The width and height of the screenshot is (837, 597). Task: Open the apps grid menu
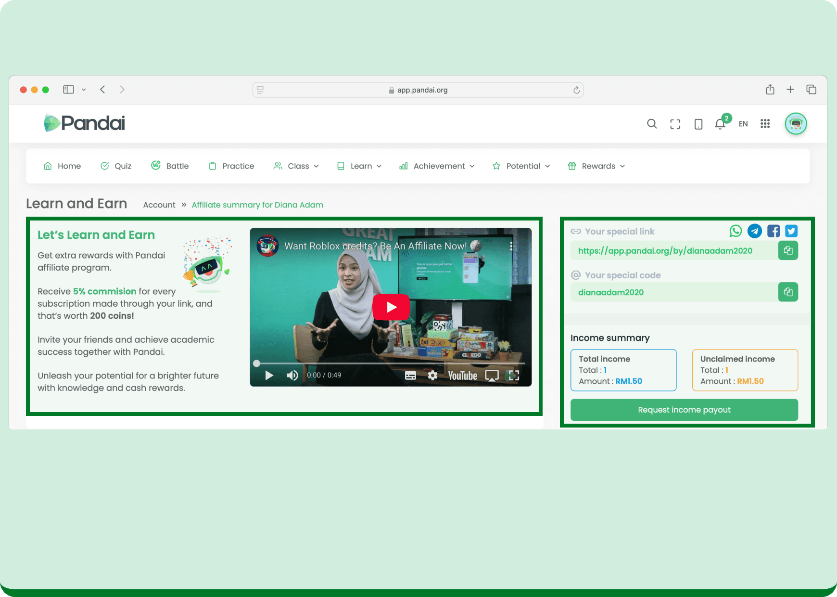pyautogui.click(x=765, y=124)
